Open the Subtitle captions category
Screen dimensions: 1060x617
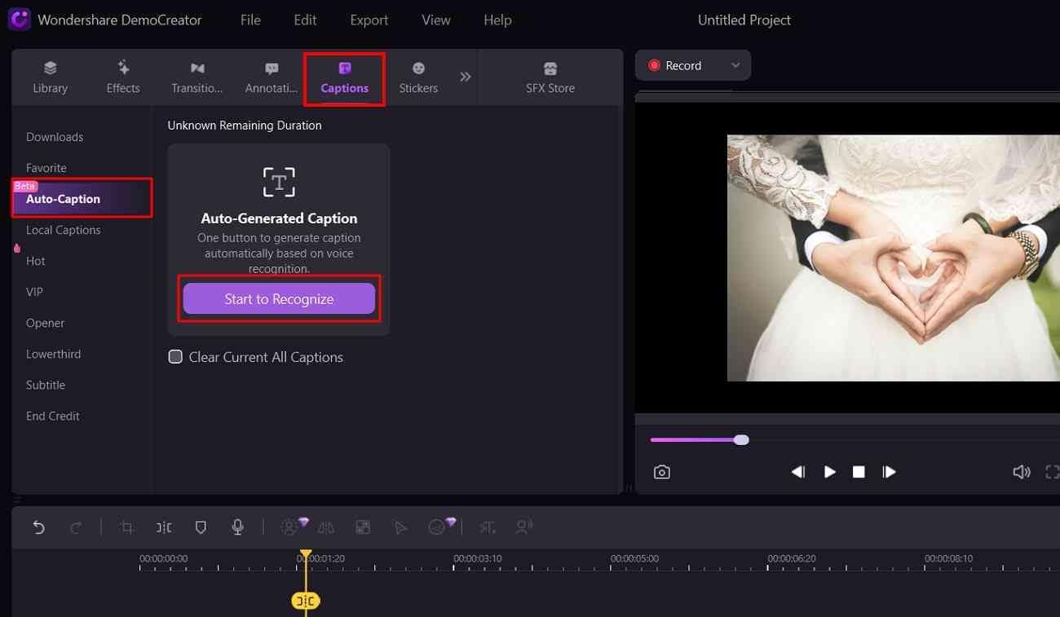(46, 385)
